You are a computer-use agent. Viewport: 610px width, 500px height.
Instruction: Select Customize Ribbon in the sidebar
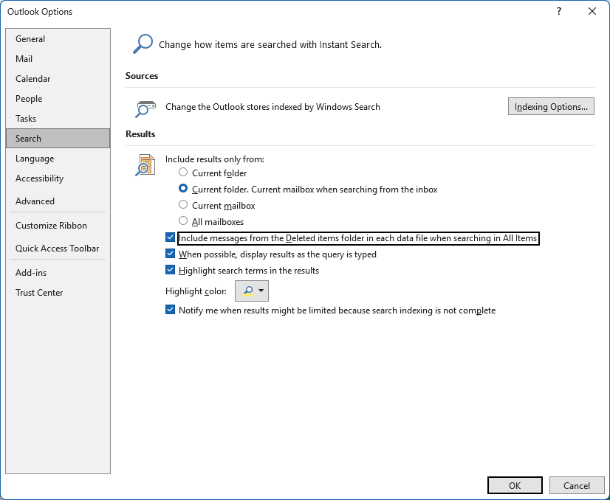[x=51, y=226]
